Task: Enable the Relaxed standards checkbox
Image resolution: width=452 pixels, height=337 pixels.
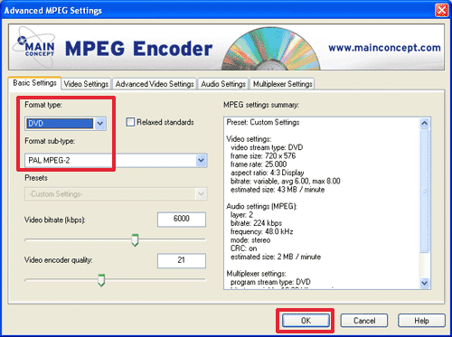Action: click(x=130, y=122)
